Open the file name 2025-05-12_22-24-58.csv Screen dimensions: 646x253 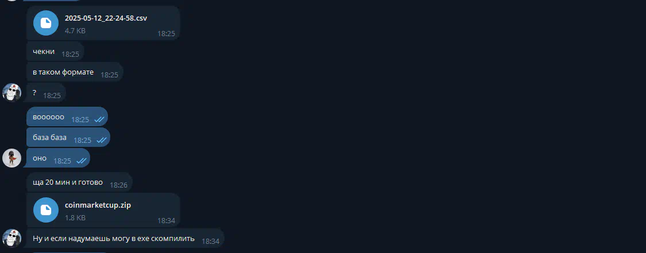pos(106,18)
